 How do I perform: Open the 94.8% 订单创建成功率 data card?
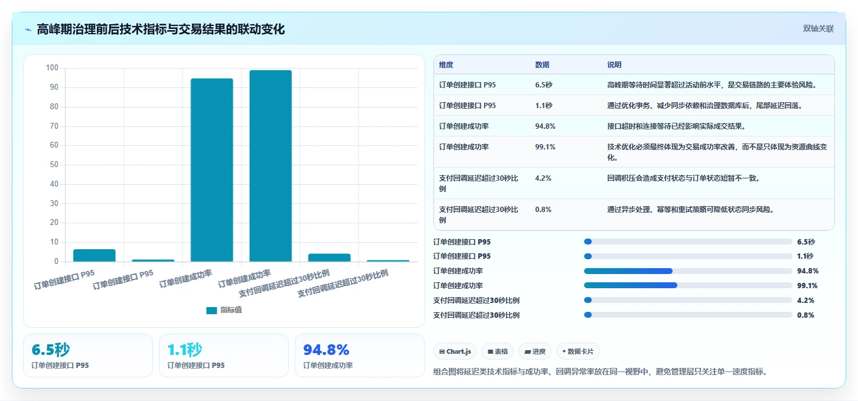point(360,356)
